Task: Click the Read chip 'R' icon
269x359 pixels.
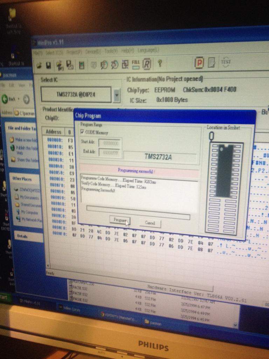Action: tap(147, 64)
